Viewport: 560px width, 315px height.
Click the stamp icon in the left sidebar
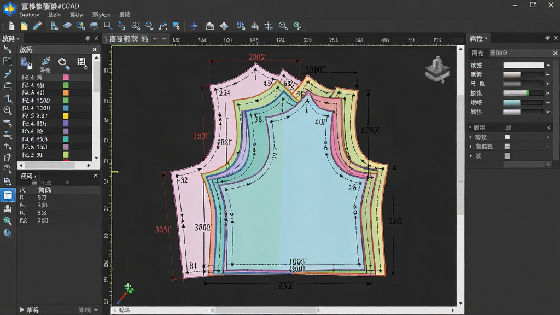(x=8, y=208)
